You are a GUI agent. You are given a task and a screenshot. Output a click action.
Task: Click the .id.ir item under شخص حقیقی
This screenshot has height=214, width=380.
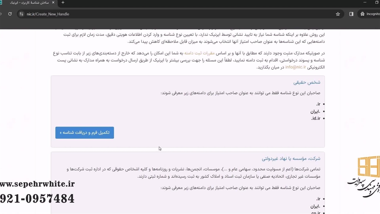(x=316, y=119)
